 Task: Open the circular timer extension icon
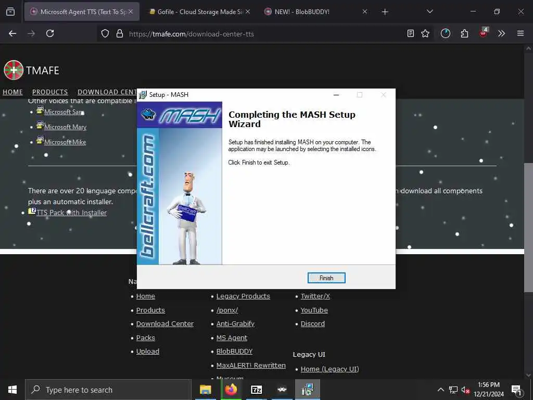click(446, 33)
